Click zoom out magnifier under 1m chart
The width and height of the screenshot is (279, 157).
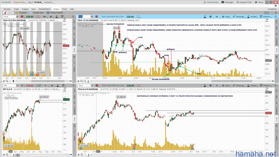click(x=85, y=81)
